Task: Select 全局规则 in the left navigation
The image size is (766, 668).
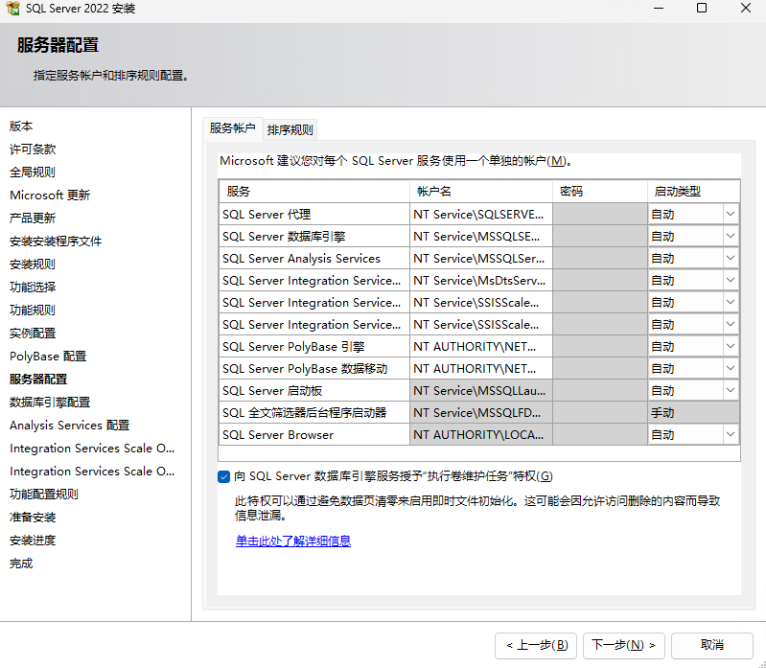Action: click(x=33, y=172)
